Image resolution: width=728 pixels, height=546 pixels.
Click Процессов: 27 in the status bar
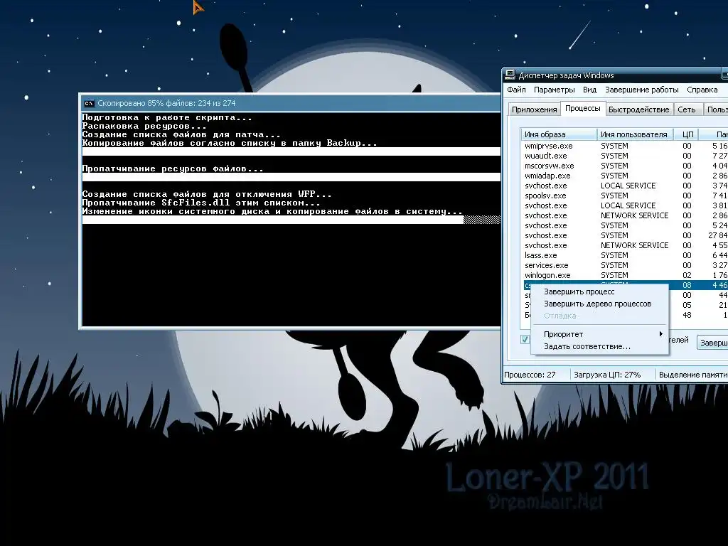(x=530, y=375)
